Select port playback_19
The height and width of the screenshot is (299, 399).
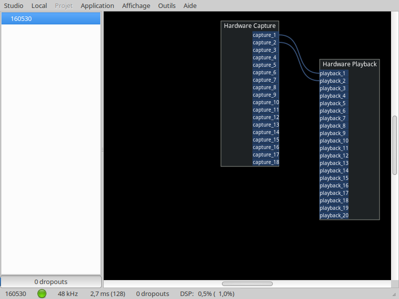(x=334, y=208)
